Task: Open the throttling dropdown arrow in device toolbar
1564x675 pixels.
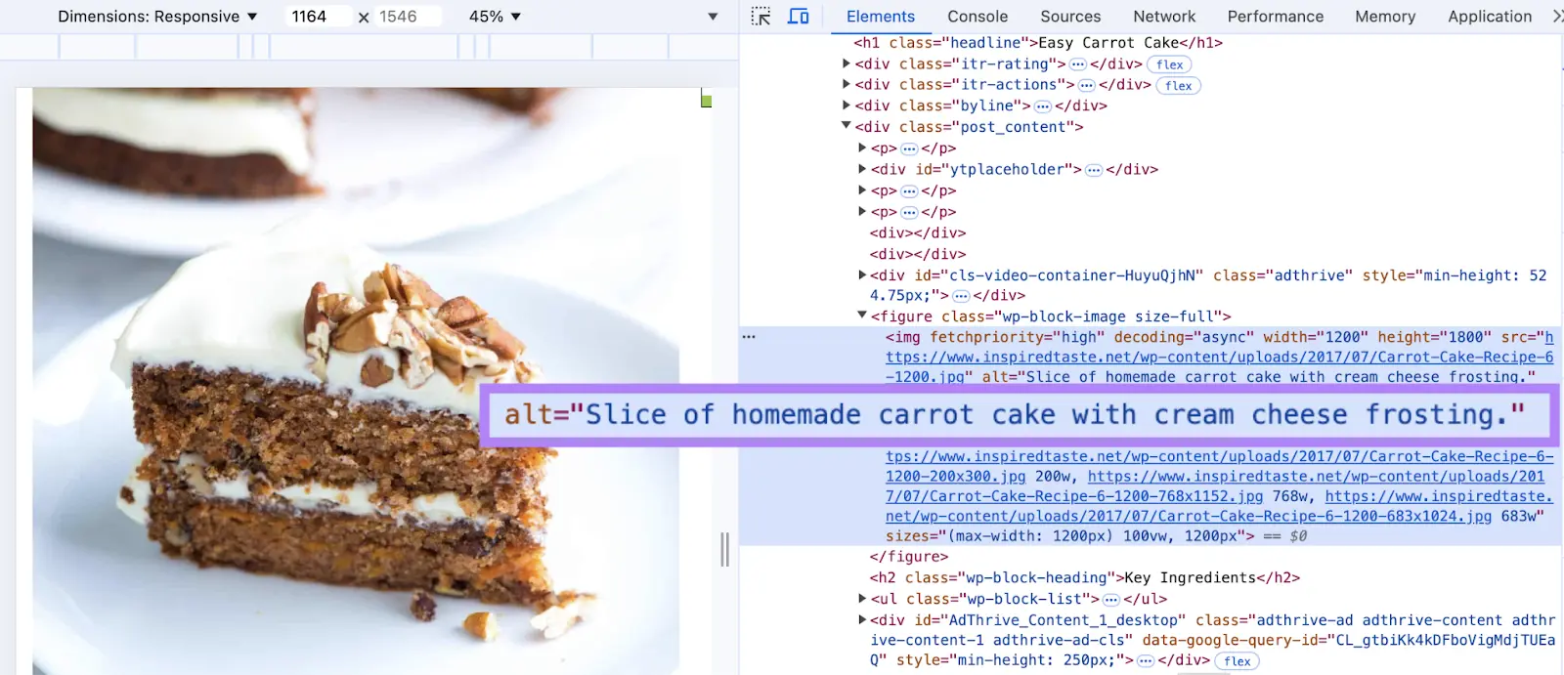Action: pos(713,17)
